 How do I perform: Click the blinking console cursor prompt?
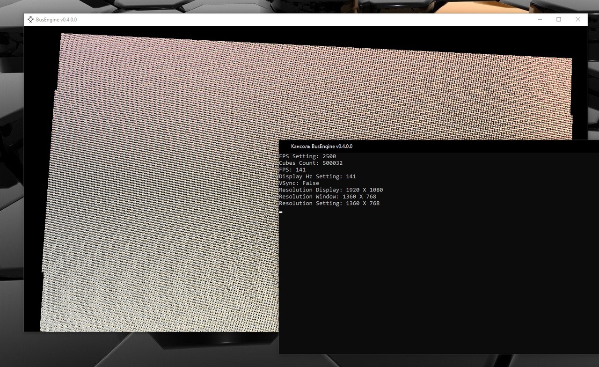click(281, 212)
